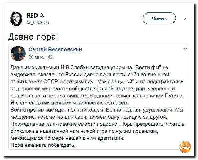Click the final line Пора начинать побеждать.
198x160 pixels.
43,145
